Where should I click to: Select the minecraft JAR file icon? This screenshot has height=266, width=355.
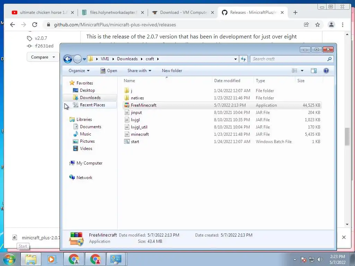click(x=127, y=134)
